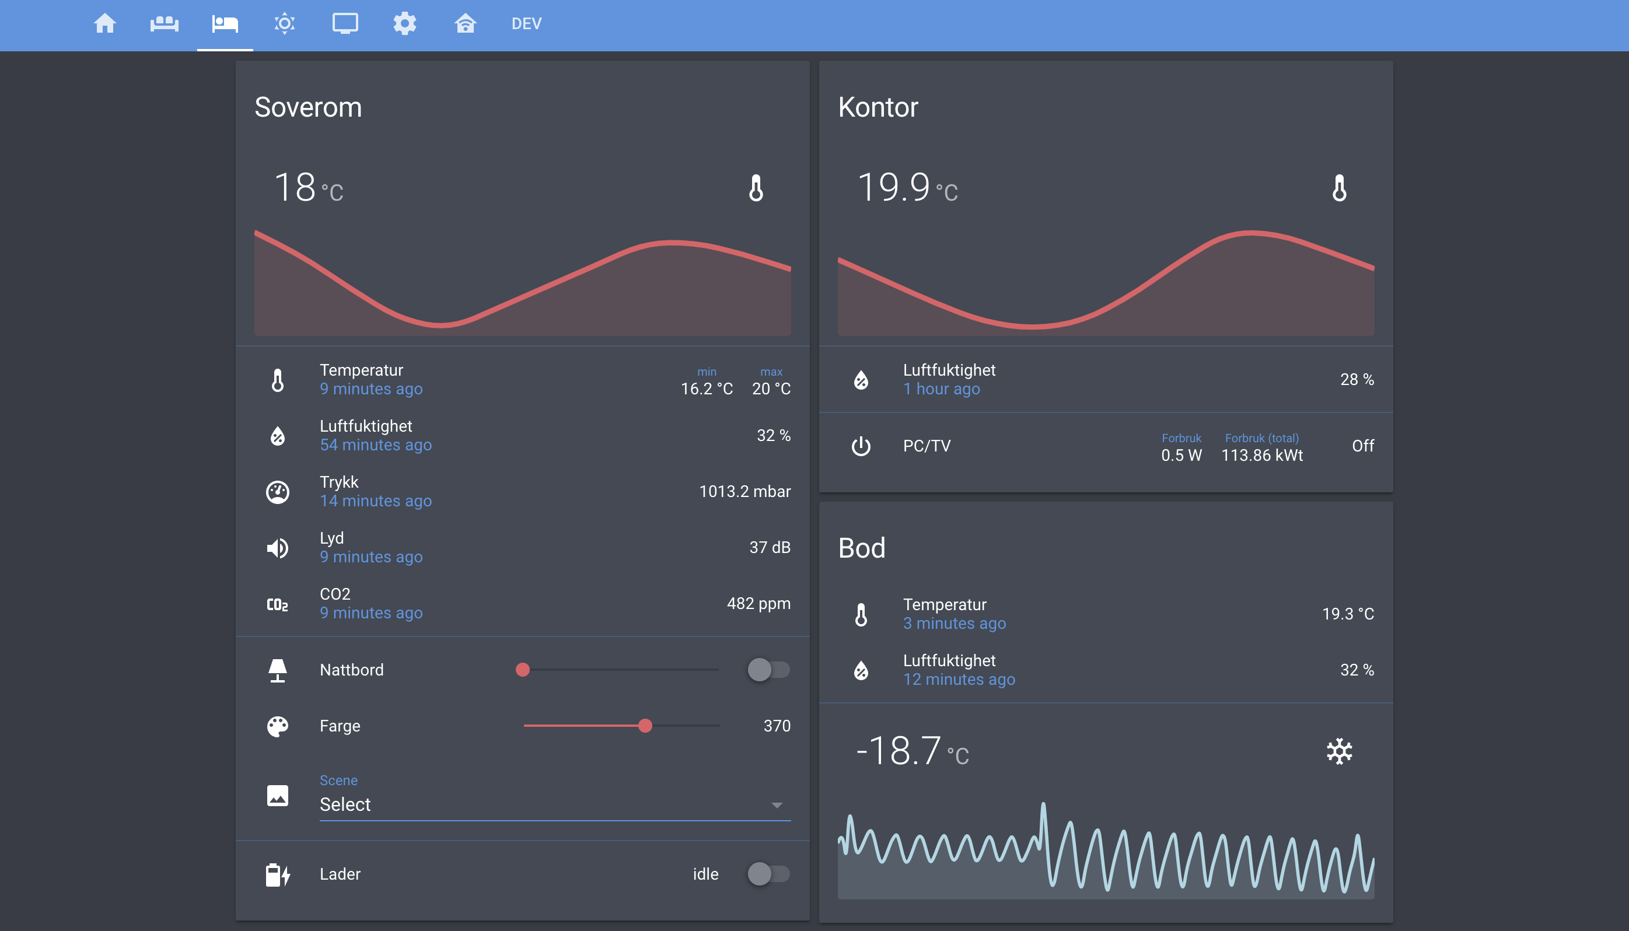Open the monitor screen tab
Image resolution: width=1629 pixels, height=931 pixels.
click(x=345, y=24)
